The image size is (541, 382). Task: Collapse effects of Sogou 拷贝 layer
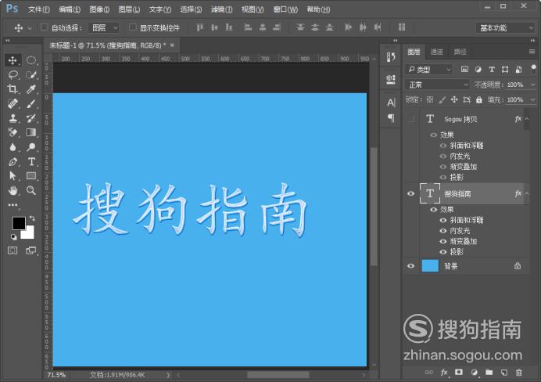[527, 119]
